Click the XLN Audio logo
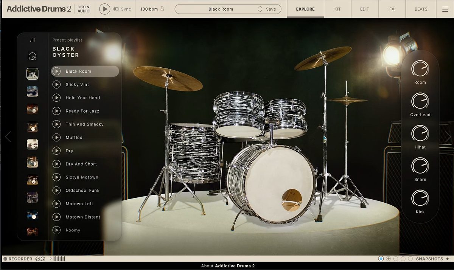 coord(84,9)
